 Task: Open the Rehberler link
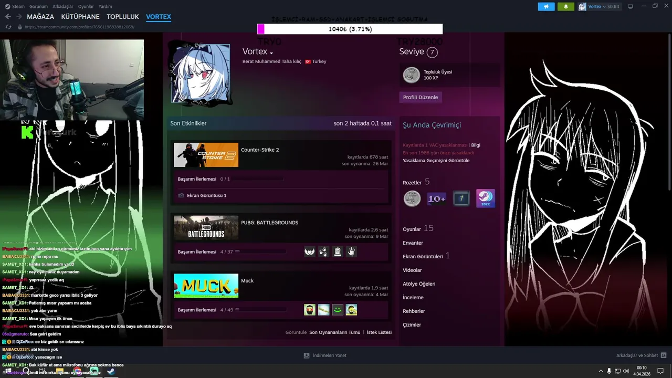click(414, 311)
